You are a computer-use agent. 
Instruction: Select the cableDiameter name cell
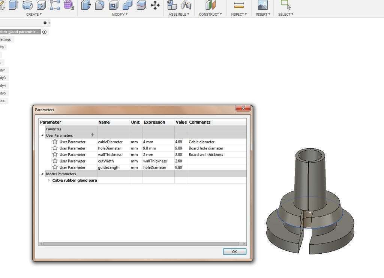113,142
